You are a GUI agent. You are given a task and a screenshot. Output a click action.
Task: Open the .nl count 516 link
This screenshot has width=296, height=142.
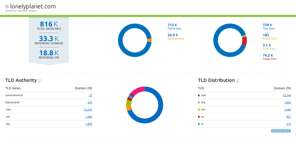coord(289,124)
